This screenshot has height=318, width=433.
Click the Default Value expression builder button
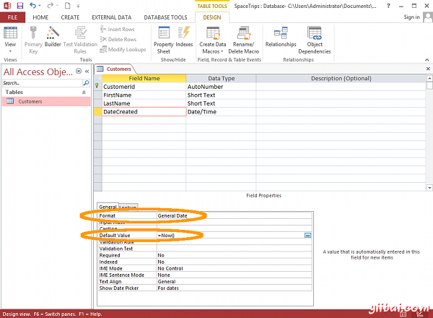(307, 235)
